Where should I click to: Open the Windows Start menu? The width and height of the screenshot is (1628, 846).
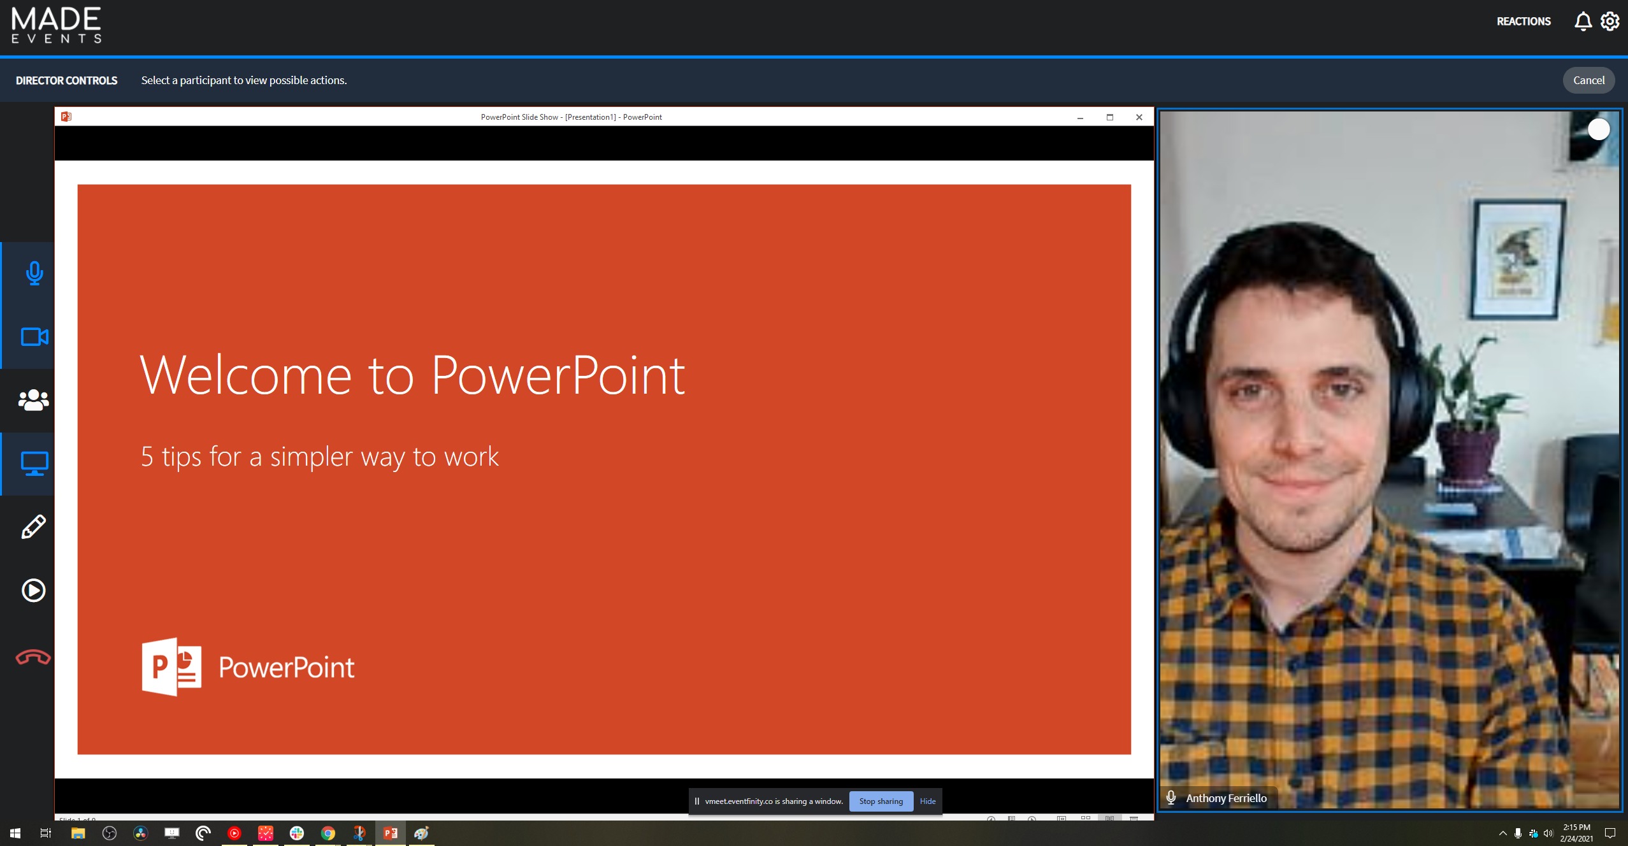[x=15, y=833]
